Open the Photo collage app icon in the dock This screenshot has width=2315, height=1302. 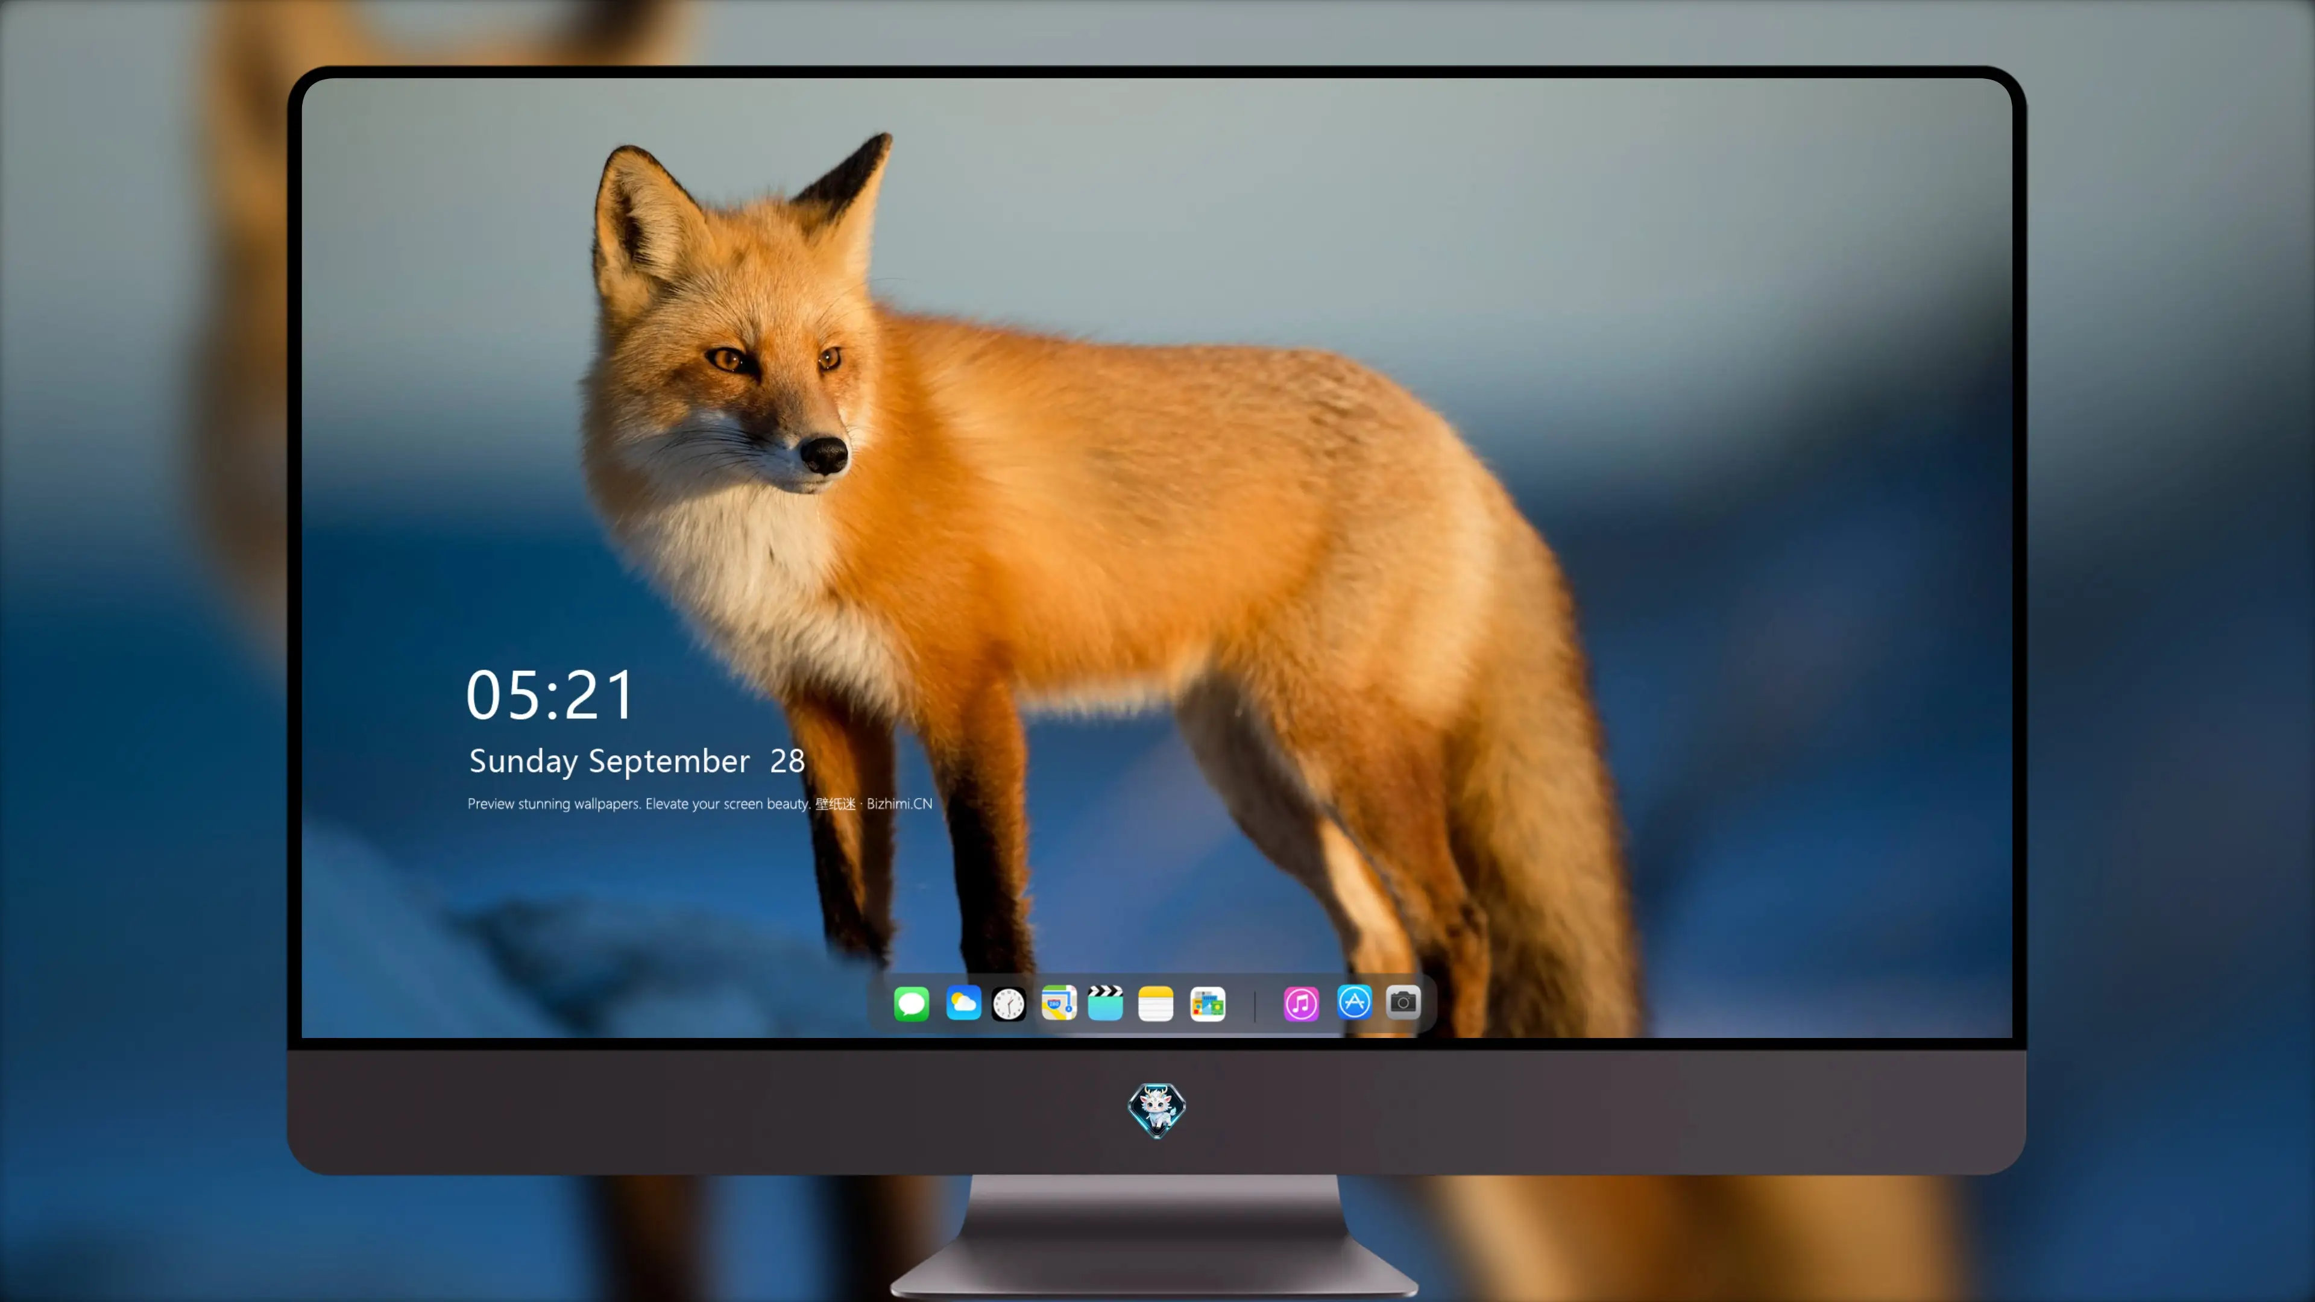tap(1208, 1004)
